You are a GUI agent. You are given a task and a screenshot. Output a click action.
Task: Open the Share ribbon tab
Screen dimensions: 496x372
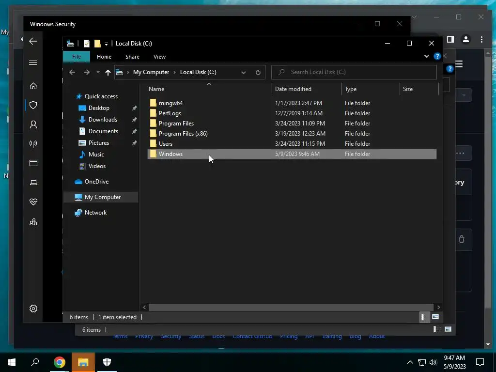click(132, 57)
